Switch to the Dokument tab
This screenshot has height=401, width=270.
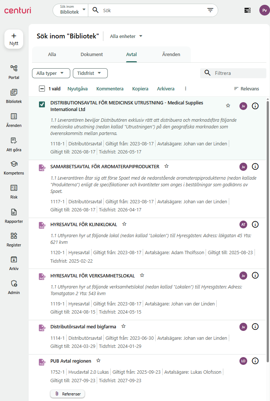[x=92, y=55]
